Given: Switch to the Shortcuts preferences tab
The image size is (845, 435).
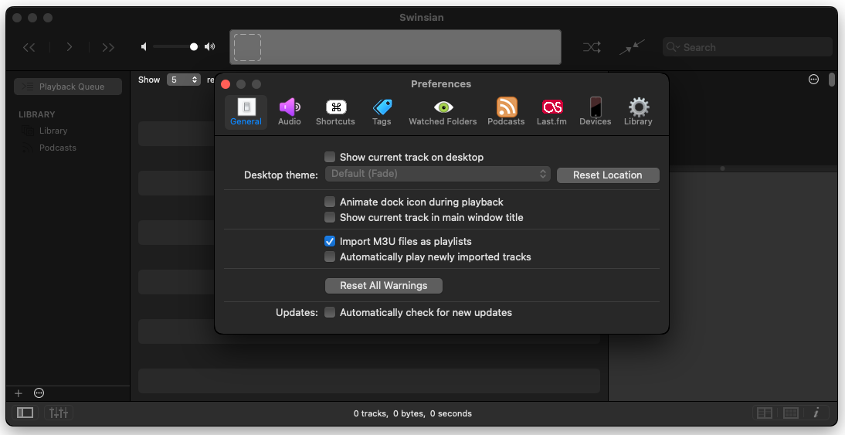Looking at the screenshot, I should pyautogui.click(x=335, y=112).
